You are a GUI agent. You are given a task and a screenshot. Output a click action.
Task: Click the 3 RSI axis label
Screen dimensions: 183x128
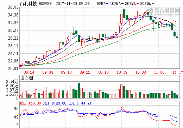pos(18,125)
